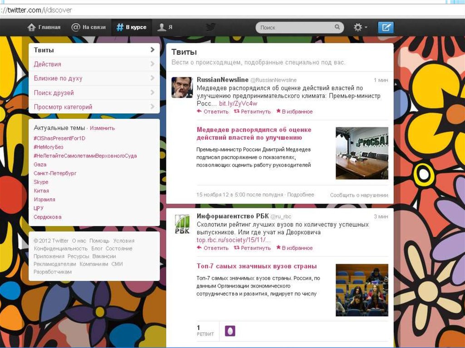
Task: Click into the Поиск search field
Action: point(295,27)
